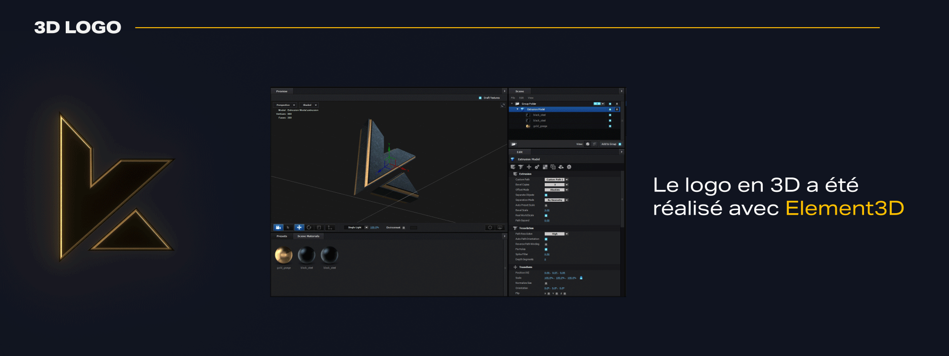Toggle Separate Objects checkbox
The height and width of the screenshot is (356, 949).
point(546,195)
